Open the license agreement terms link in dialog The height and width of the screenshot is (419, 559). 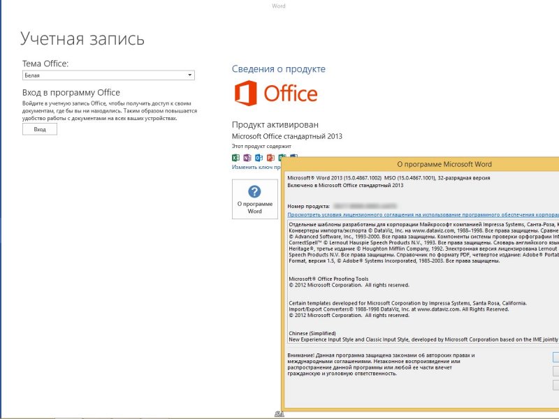click(x=423, y=214)
